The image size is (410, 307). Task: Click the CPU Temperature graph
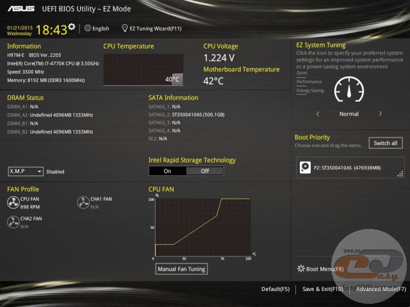[143, 70]
